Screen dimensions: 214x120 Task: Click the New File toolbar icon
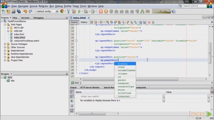pos(3,11)
